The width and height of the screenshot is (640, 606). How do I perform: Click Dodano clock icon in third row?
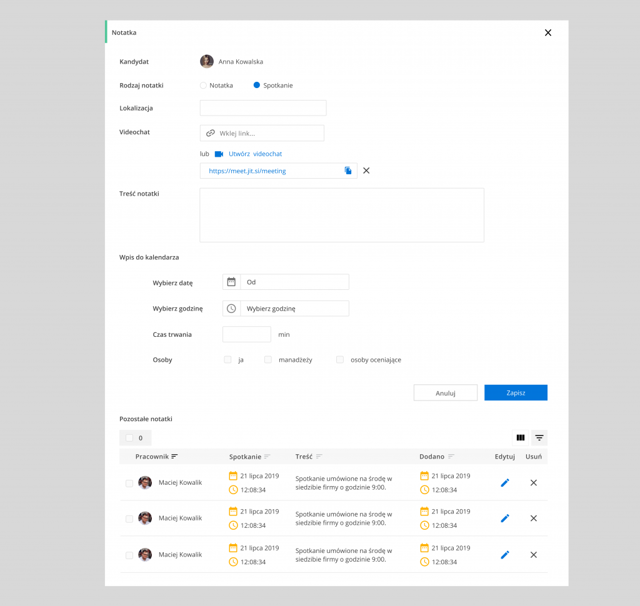click(424, 562)
